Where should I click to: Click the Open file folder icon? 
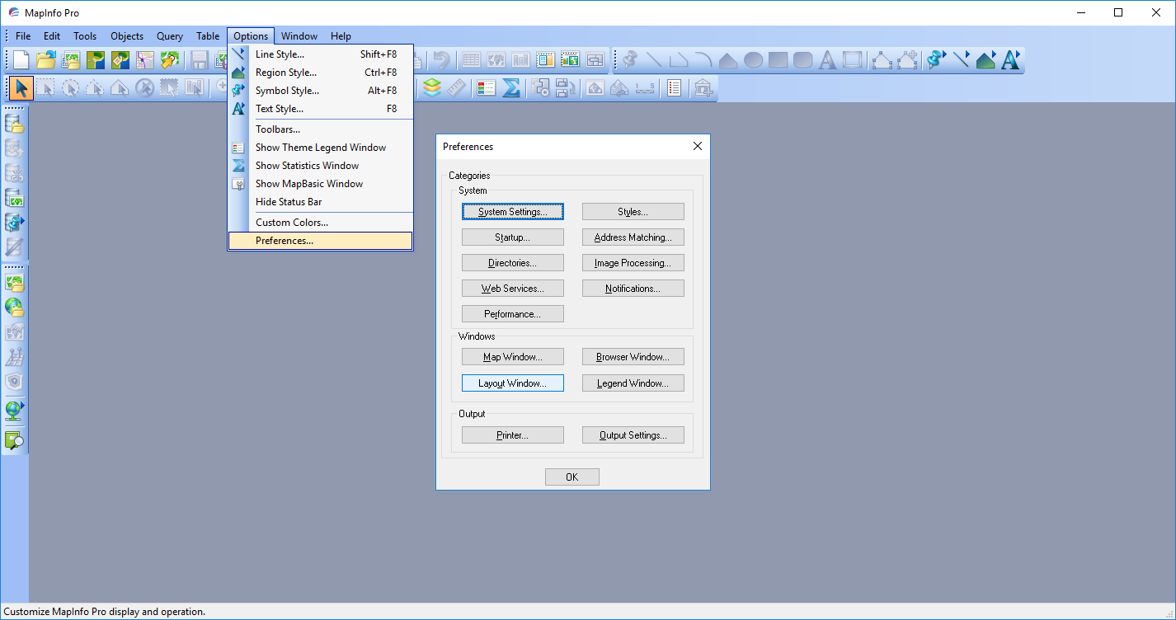[x=45, y=60]
